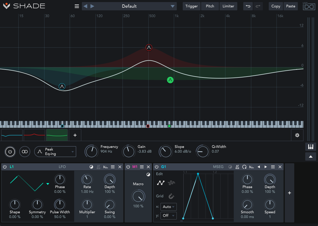
Task: Click the MSEG loop icon
Action: pos(244,167)
